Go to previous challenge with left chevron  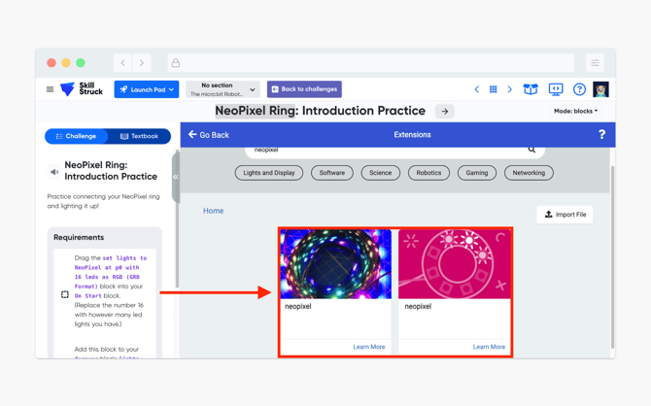pyautogui.click(x=477, y=89)
